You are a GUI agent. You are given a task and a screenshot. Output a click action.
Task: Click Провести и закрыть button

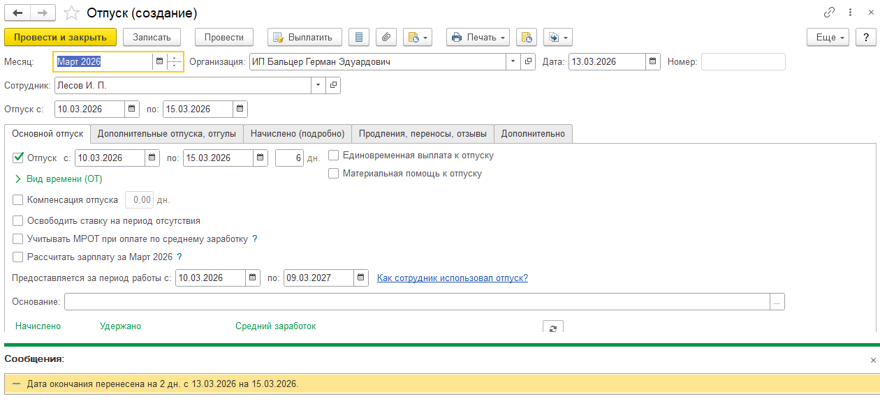61,37
